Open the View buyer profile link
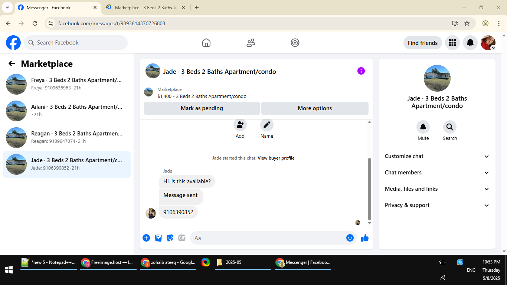The image size is (507, 285). point(276,158)
